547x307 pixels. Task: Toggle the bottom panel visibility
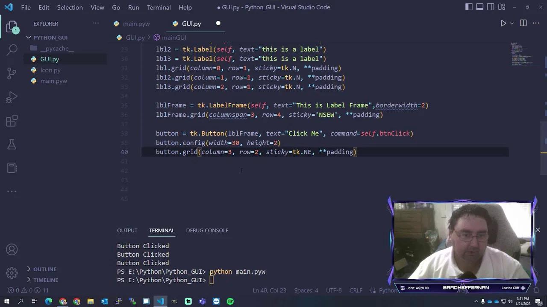[x=479, y=7]
